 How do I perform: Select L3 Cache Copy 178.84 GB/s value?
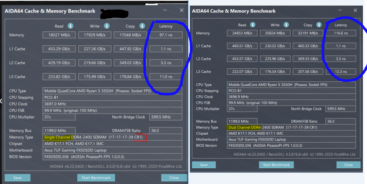130,77
